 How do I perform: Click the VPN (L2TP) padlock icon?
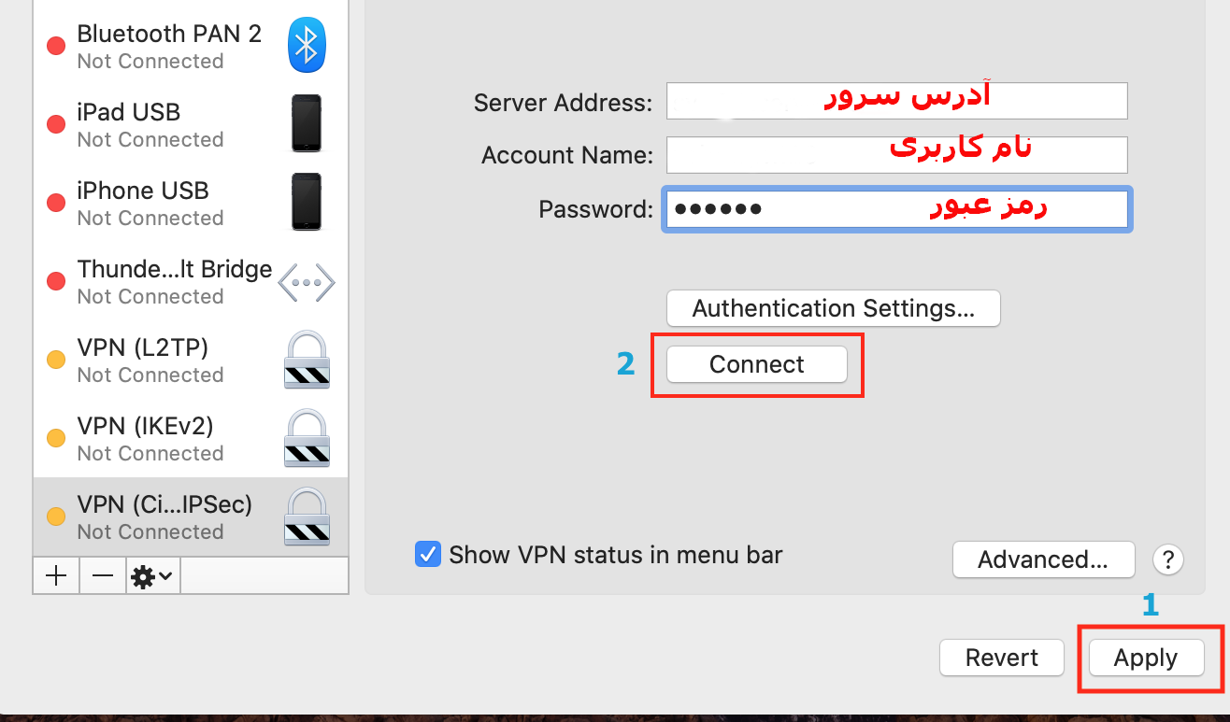pyautogui.click(x=306, y=360)
